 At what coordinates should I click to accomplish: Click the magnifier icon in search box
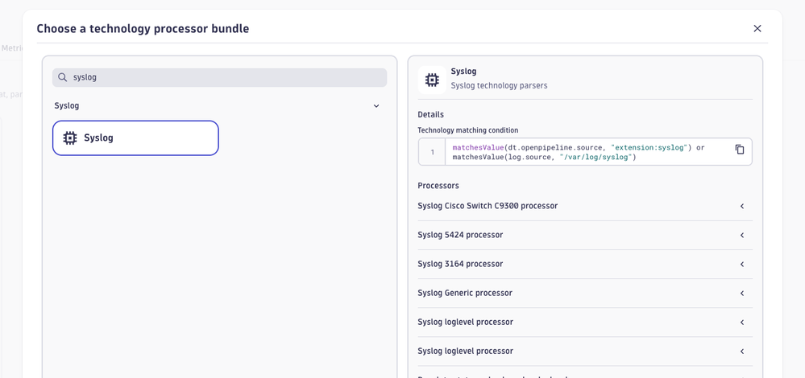click(x=63, y=77)
